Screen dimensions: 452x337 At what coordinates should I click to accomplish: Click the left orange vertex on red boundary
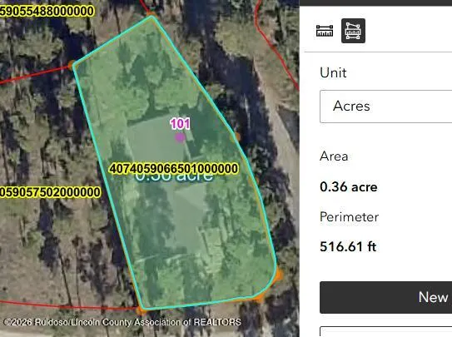pyautogui.click(x=72, y=65)
